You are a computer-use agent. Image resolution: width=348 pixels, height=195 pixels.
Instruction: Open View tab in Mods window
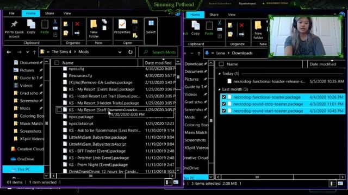67,13
